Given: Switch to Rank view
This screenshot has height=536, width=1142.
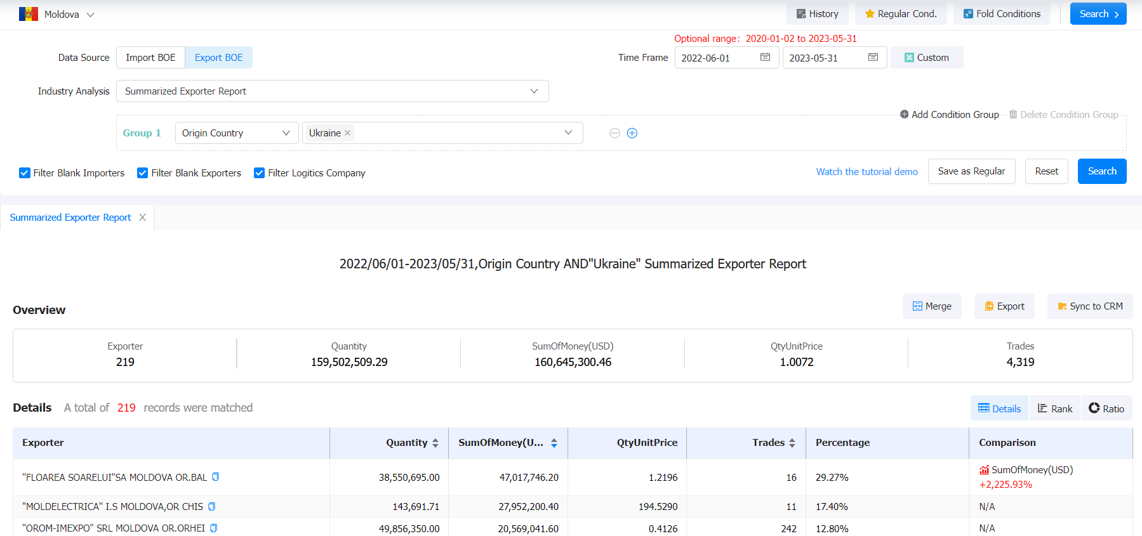Looking at the screenshot, I should click(1055, 409).
